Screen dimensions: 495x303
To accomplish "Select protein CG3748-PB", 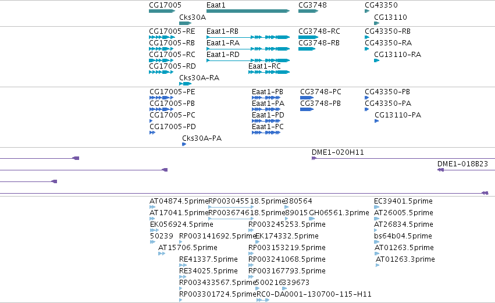I will [x=307, y=109].
